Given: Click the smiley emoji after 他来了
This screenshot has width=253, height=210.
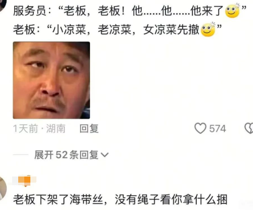Looking at the screenshot, I should click(x=233, y=11).
